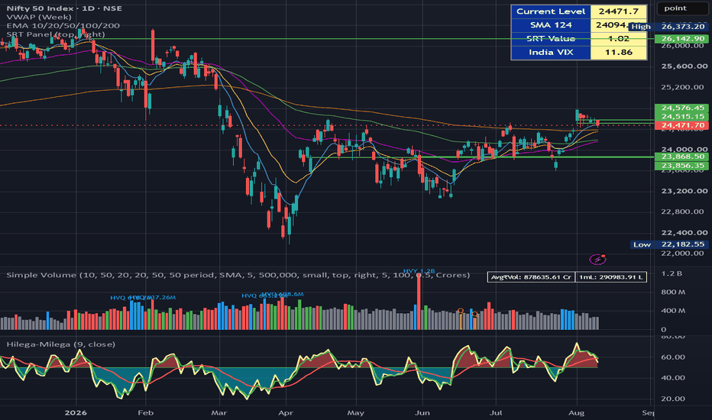Viewport: 712px width, 420px height.
Task: Click 'Aug' on the time axis
Action: pos(576,412)
